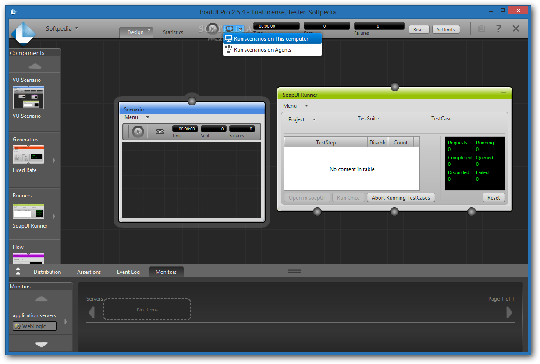The image size is (540, 364).
Task: Open the Assertions tab
Action: click(x=89, y=272)
